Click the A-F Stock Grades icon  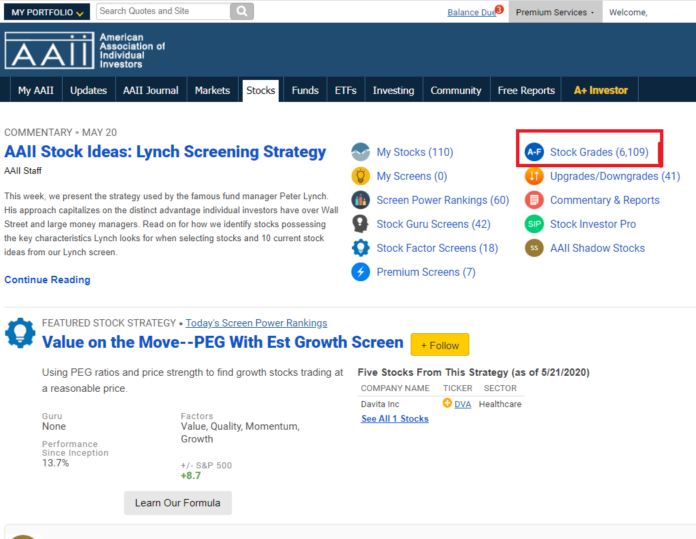(534, 152)
